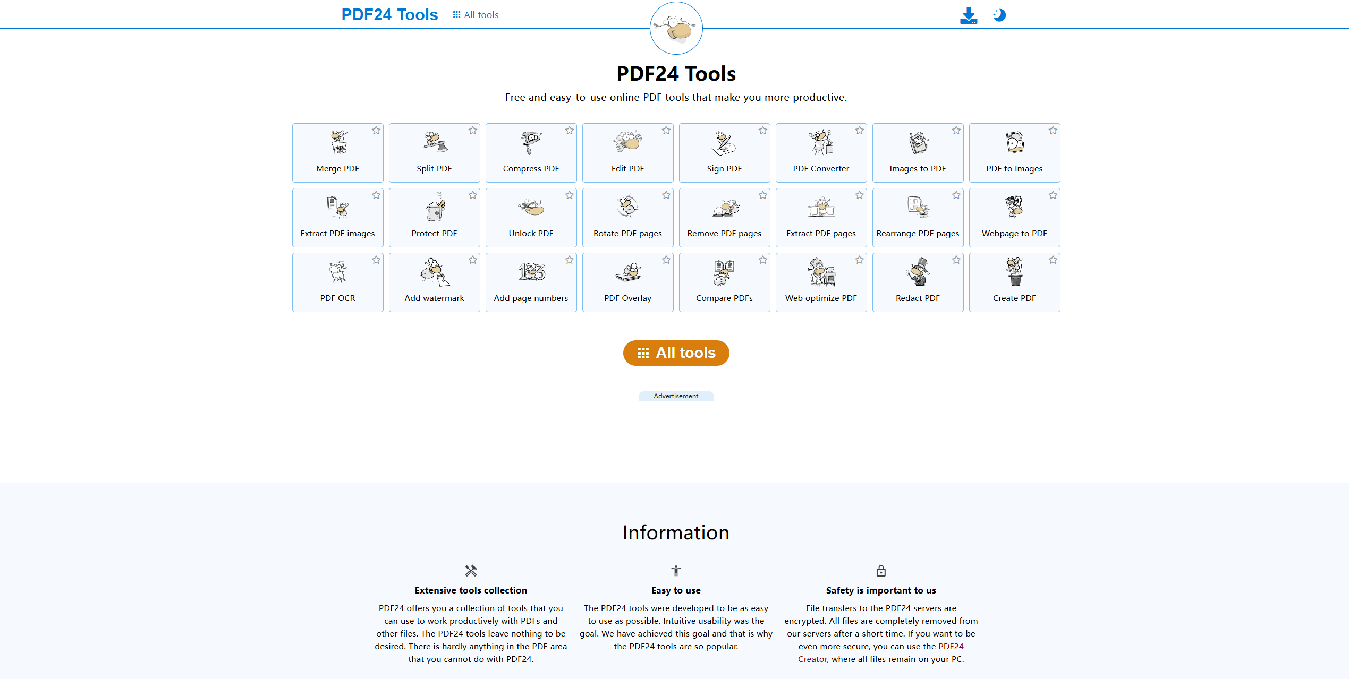Select the Compare PDFs tool

point(724,282)
